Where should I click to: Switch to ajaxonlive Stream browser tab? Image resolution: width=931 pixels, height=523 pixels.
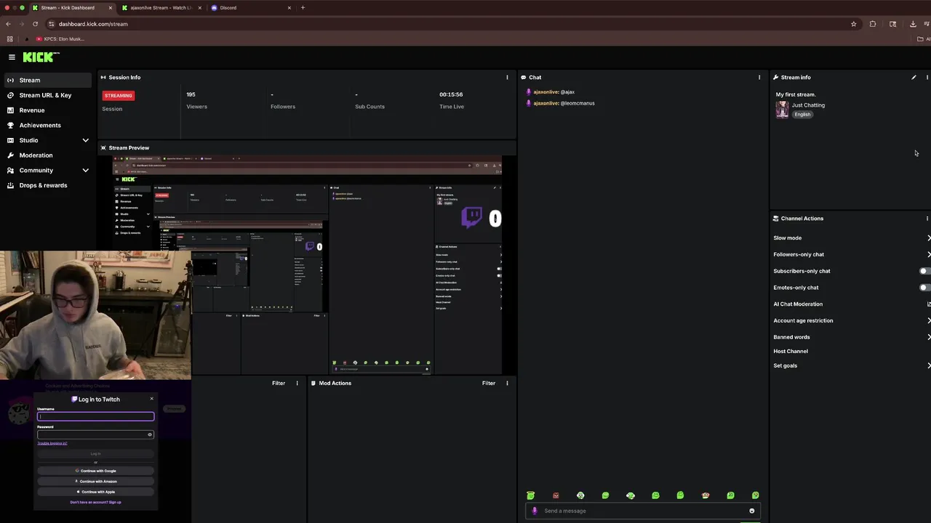point(161,8)
